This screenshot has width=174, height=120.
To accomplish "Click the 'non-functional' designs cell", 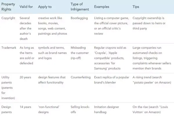I will [49, 110].
